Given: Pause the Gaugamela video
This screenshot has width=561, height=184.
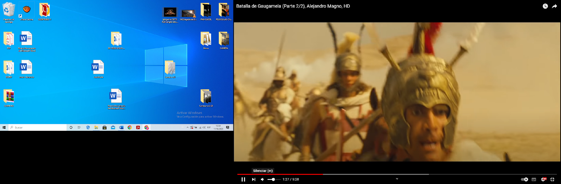Looking at the screenshot, I should (x=243, y=179).
